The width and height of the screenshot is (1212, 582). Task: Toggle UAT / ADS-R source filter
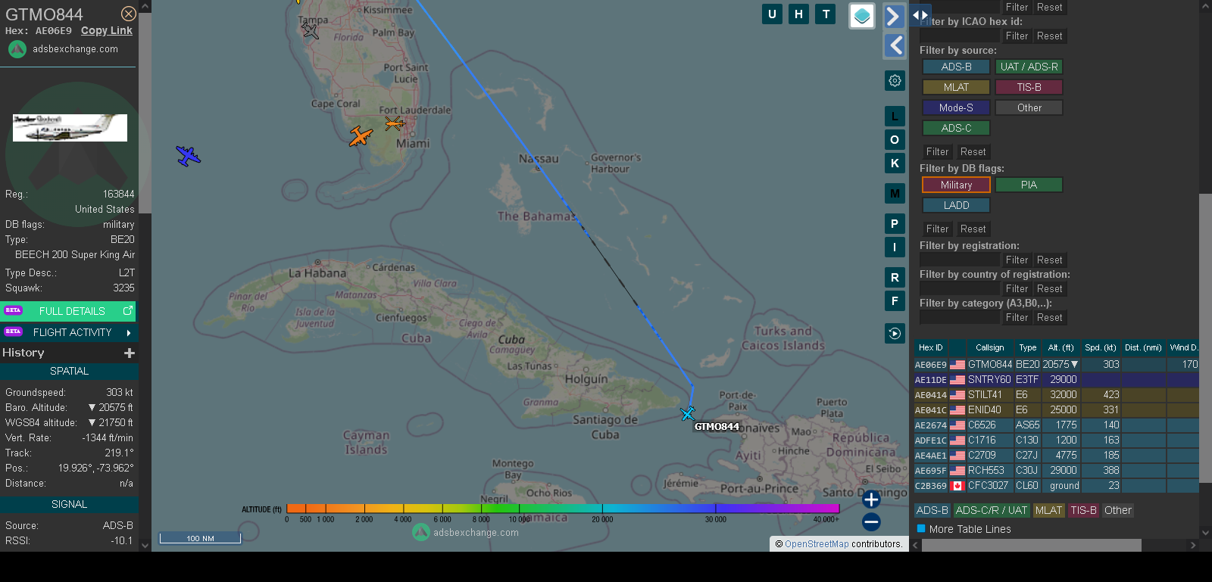click(1029, 67)
